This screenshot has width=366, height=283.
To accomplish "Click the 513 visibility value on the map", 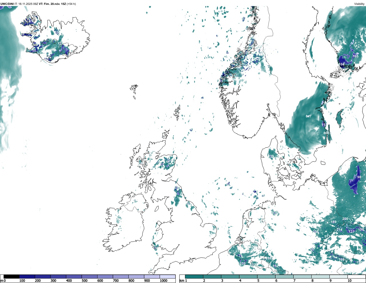I will [x=327, y=236].
